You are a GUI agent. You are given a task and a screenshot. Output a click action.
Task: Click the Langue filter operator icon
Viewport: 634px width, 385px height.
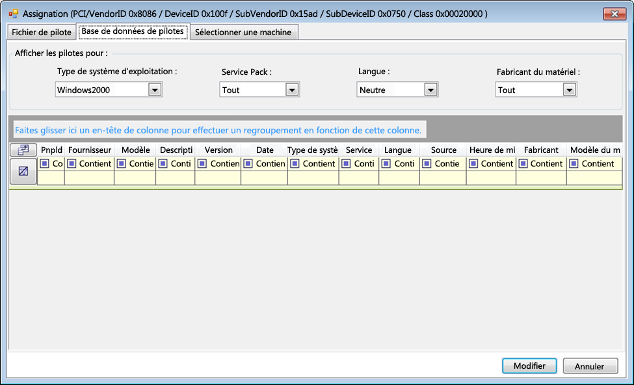pos(387,164)
